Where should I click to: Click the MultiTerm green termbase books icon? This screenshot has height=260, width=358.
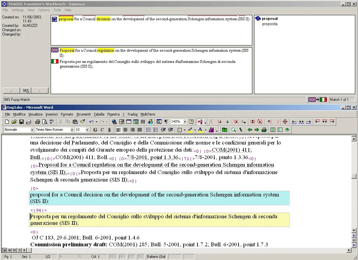click(x=225, y=130)
